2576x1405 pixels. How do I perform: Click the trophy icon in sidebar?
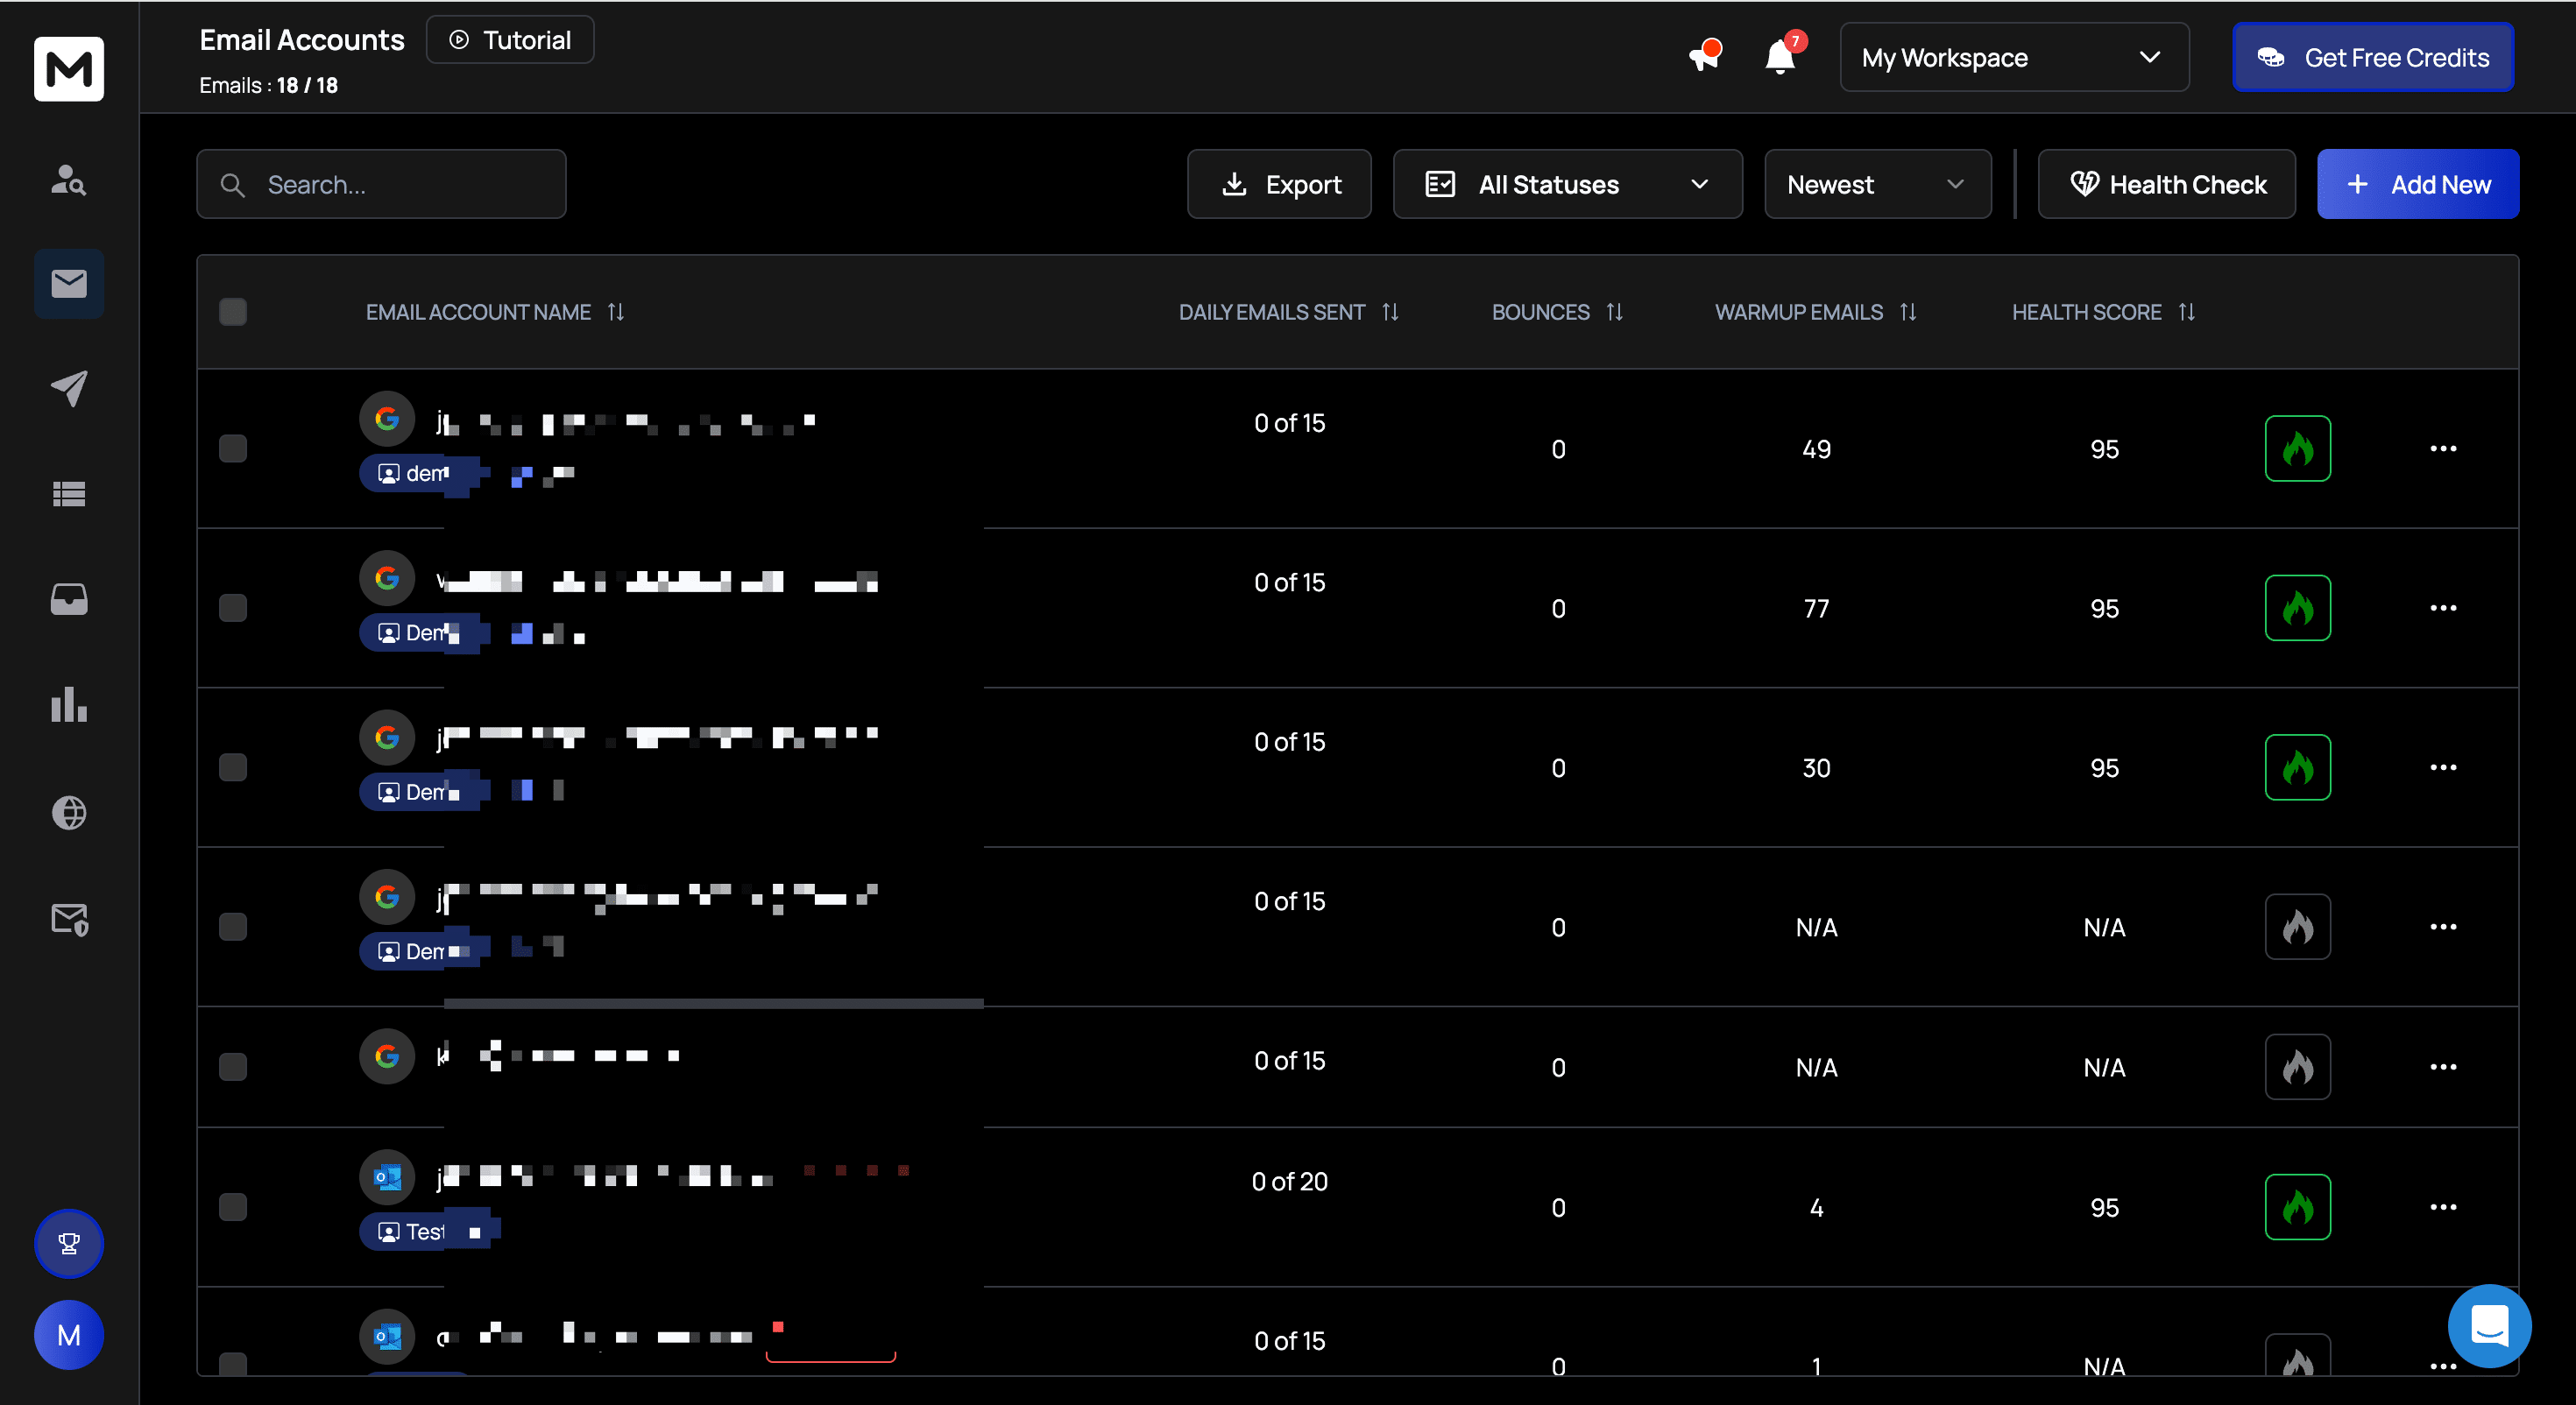[68, 1243]
